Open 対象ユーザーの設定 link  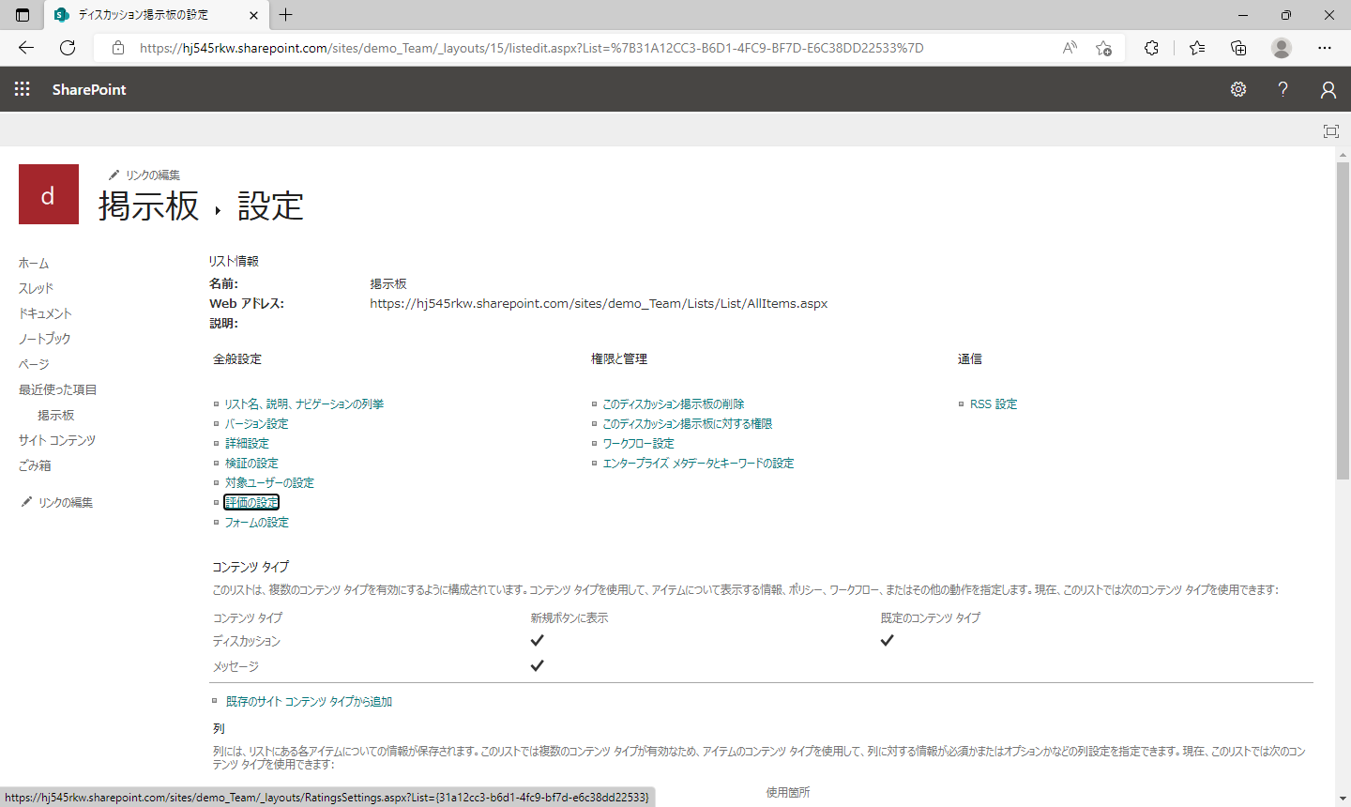click(x=269, y=482)
